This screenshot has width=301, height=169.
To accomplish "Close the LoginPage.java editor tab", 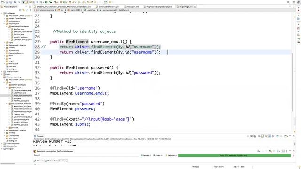I will point(195,7).
